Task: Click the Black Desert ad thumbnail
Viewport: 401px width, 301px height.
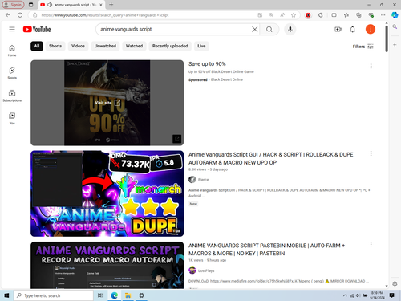Action: pyautogui.click(x=107, y=103)
